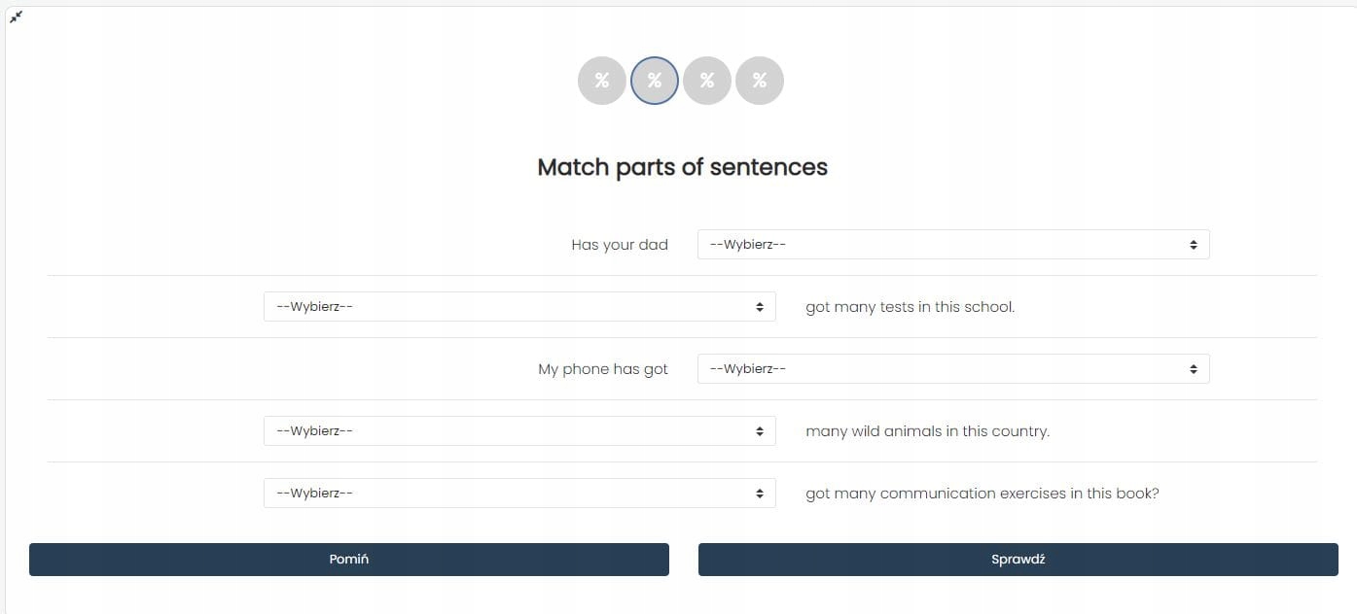Select the first percent progress circle
1357x614 pixels.
(x=602, y=81)
